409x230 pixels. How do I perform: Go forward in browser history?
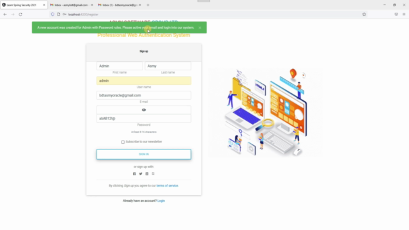point(13,14)
